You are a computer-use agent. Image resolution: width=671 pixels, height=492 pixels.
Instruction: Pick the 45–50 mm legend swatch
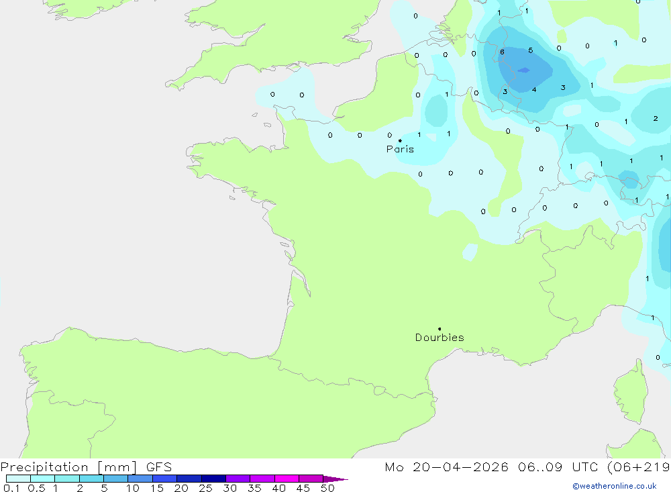(311, 479)
